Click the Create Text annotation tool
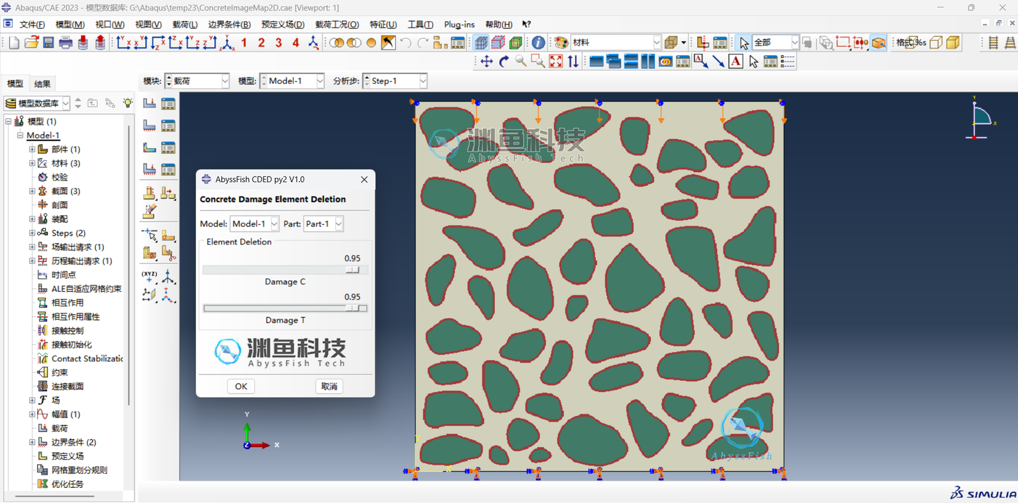 coord(736,62)
